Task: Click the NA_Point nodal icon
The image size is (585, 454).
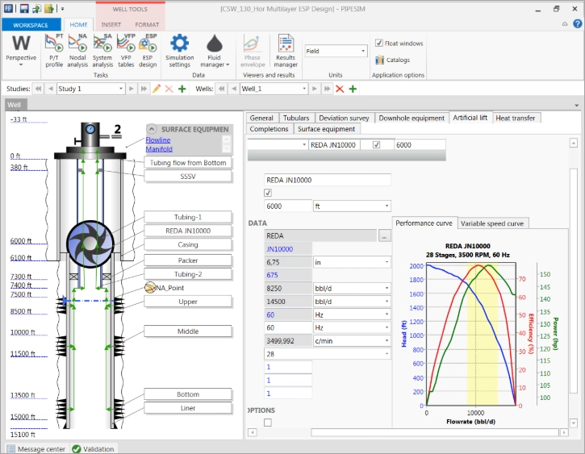Action: coord(150,287)
